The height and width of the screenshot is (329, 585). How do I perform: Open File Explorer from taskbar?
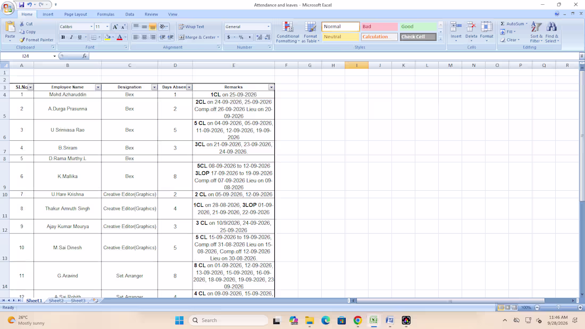click(x=310, y=320)
